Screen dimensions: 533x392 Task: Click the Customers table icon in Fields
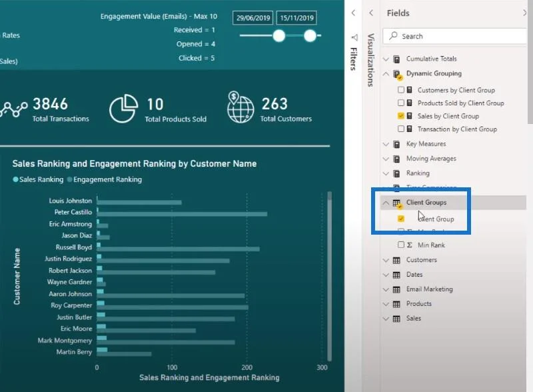pos(396,260)
